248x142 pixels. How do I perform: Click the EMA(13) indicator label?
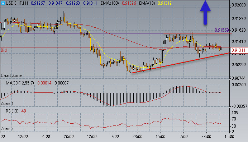pos(147,3)
